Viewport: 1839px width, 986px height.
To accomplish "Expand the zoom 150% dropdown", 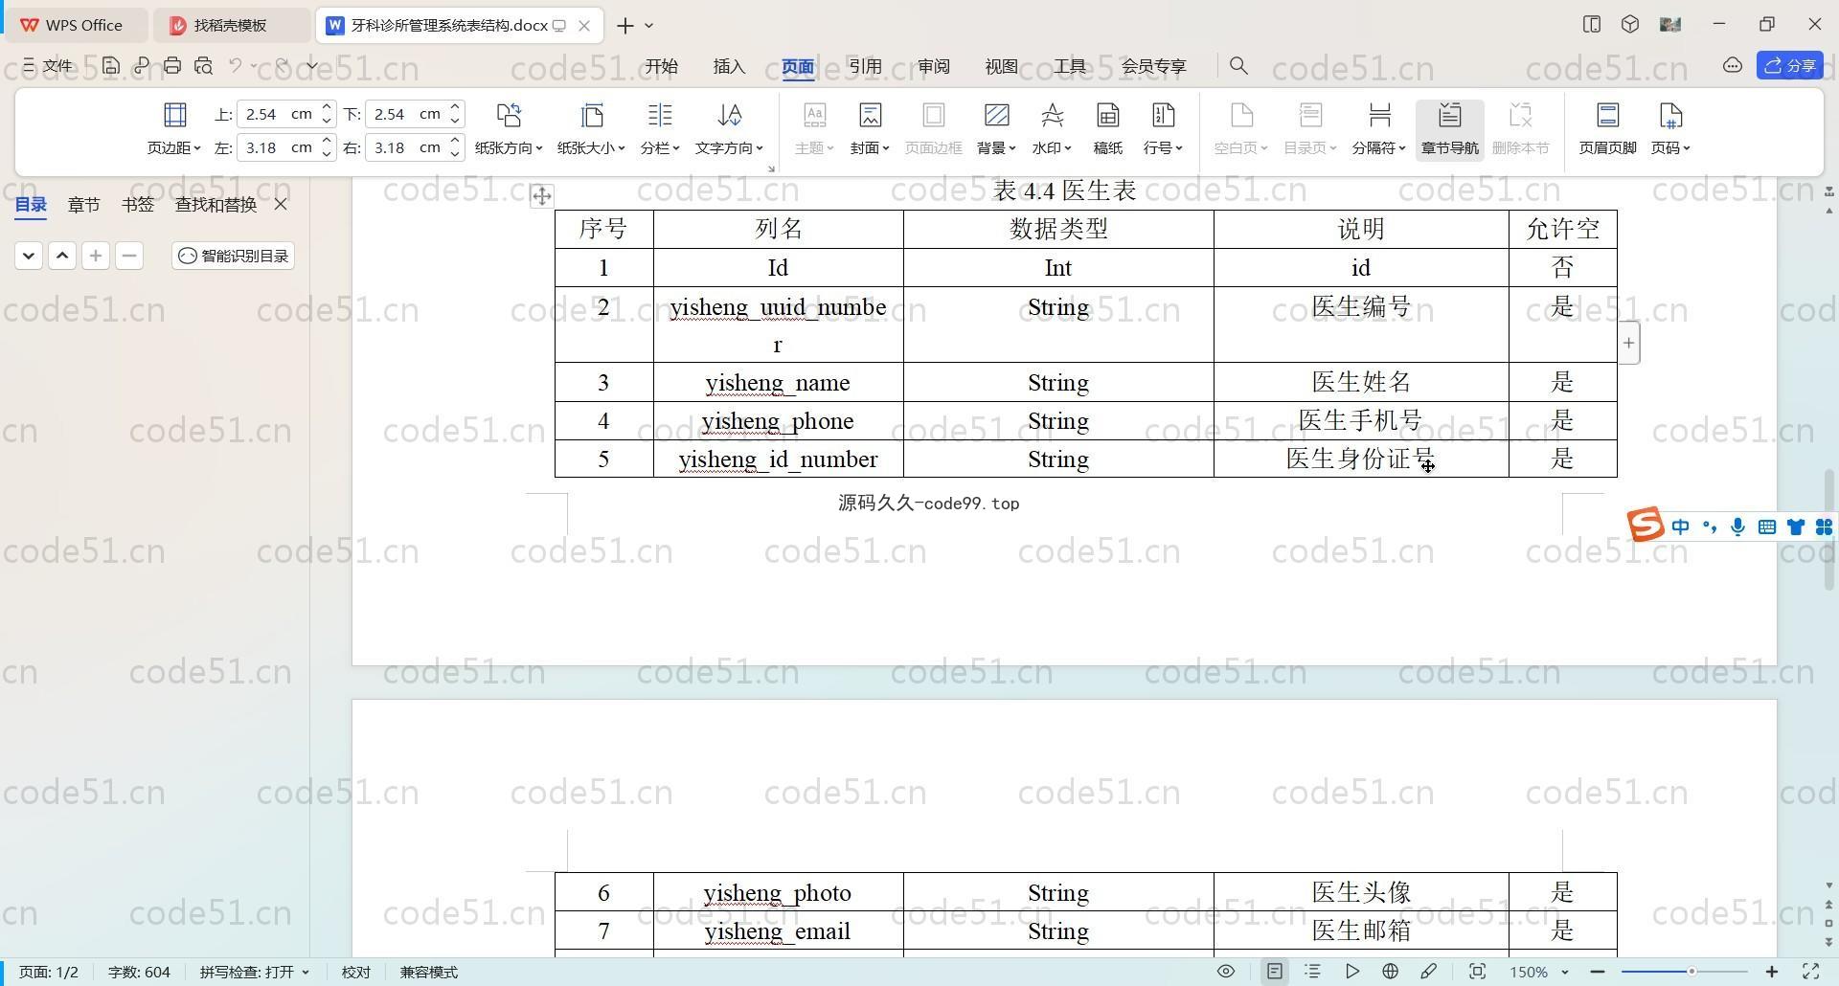I will click(x=1564, y=973).
